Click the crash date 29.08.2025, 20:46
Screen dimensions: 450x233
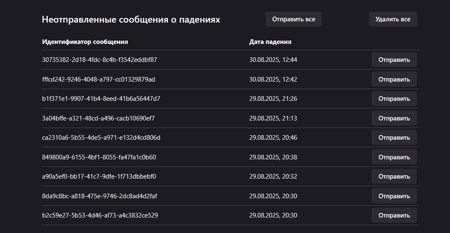coord(273,138)
